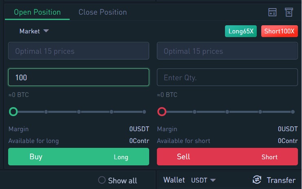Click the Transfer swap icon
302x189 pixels.
point(257,180)
